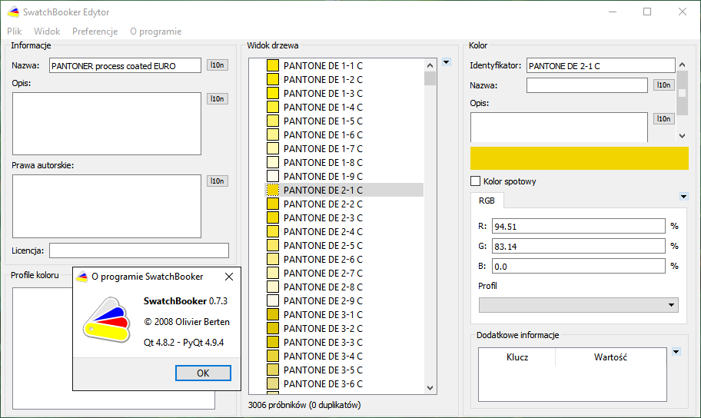Click the PANTONE DE 2-4 C swatch icon
This screenshot has width=701, height=418.
pos(273,232)
